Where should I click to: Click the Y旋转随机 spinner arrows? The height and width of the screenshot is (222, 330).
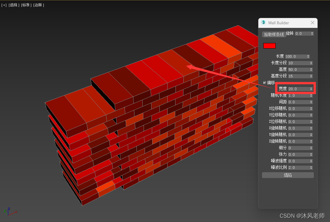(x=311, y=135)
